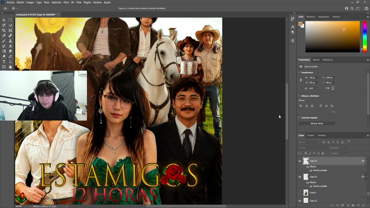Open the History panel icon

(x=293, y=19)
